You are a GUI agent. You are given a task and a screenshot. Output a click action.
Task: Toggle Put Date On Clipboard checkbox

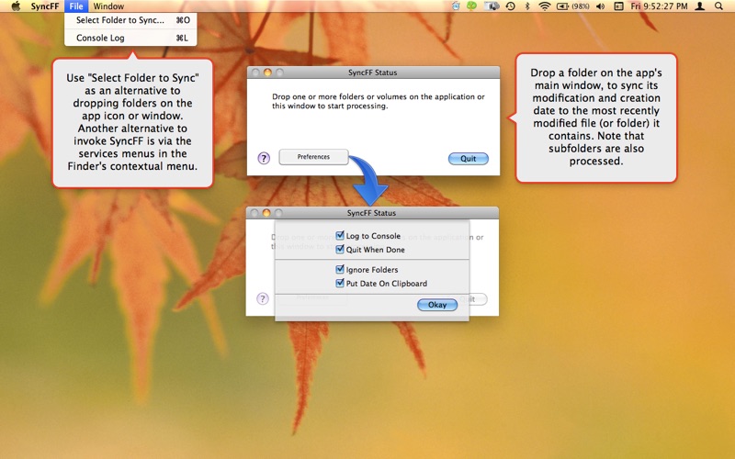340,283
